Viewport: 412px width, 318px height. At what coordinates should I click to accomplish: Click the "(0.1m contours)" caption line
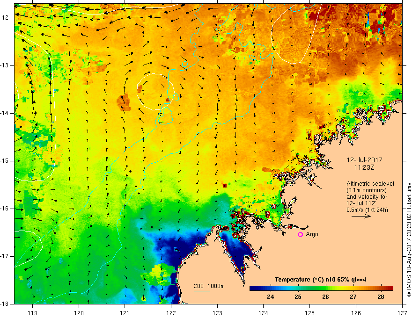pos(367,190)
